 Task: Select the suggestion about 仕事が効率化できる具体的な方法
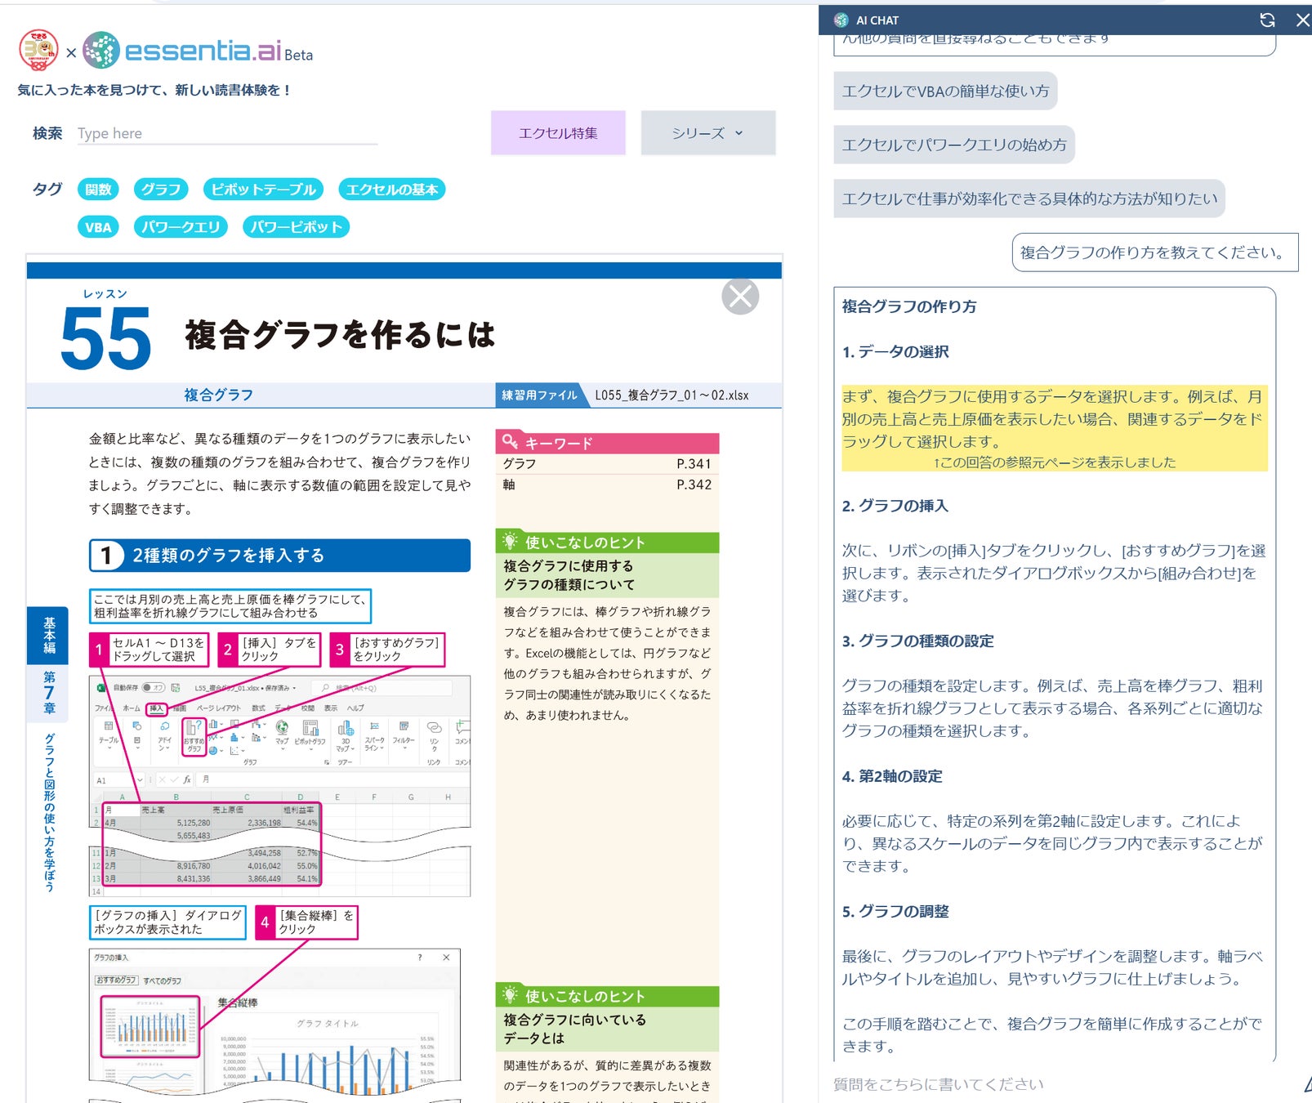click(1029, 199)
